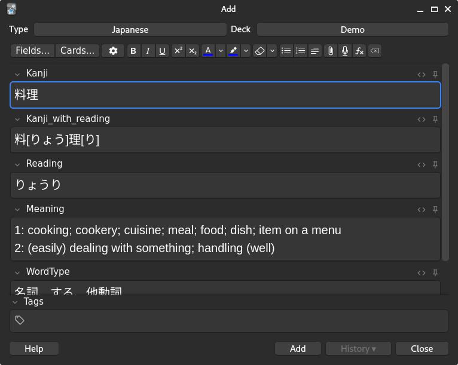Toggle italic text formatting

(148, 51)
